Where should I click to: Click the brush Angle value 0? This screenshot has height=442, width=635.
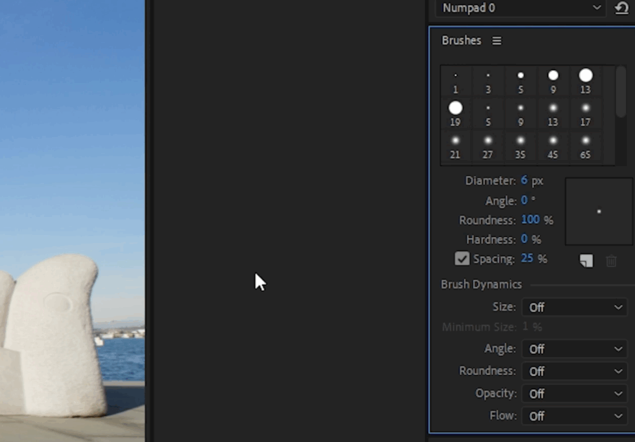pos(524,200)
